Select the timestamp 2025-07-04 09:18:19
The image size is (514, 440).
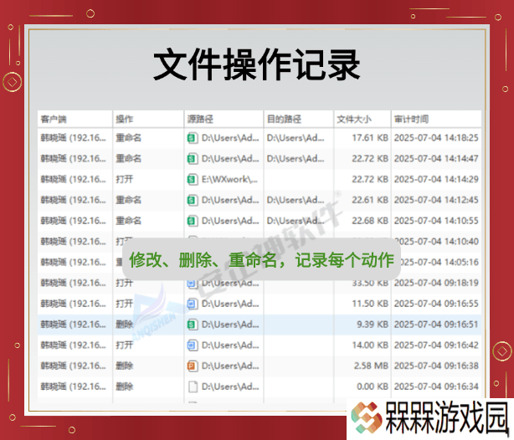(436, 283)
